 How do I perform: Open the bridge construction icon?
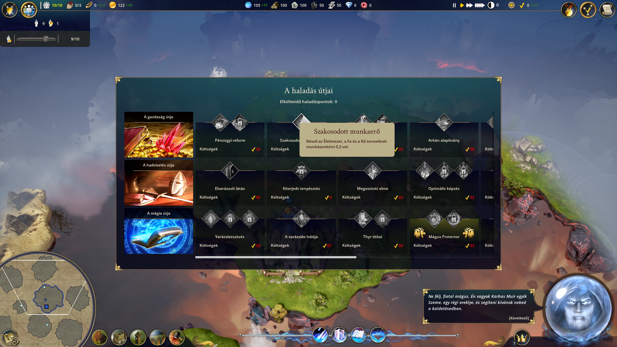point(157,337)
